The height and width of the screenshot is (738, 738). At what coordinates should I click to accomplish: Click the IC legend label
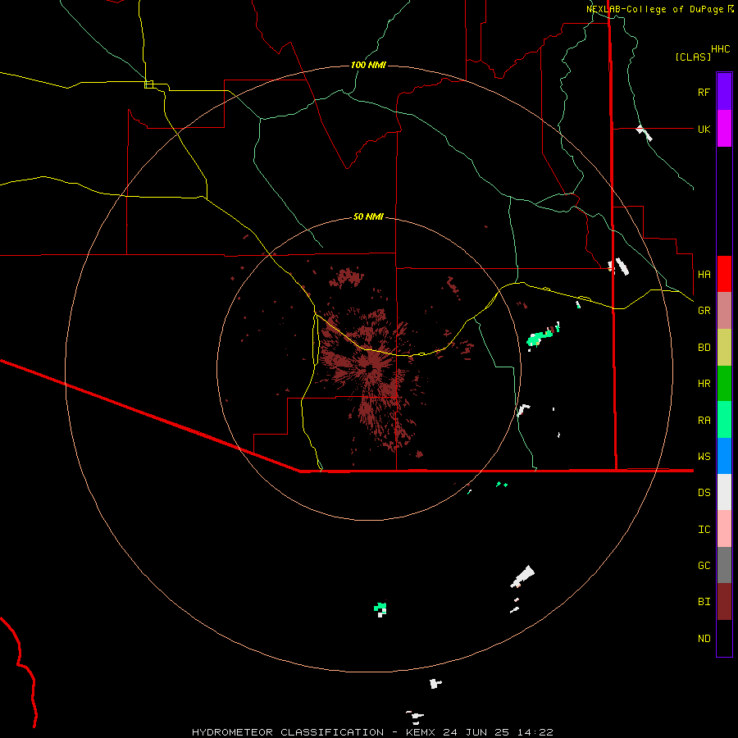704,530
